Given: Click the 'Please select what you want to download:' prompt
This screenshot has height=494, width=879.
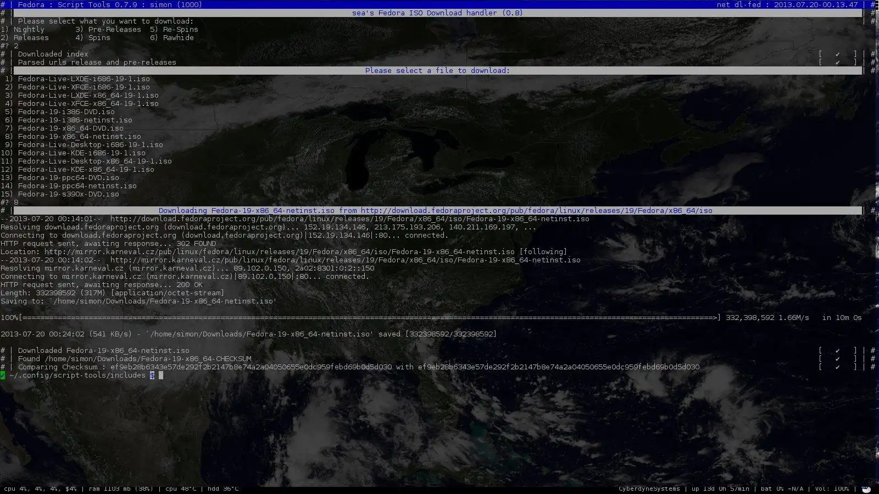Looking at the screenshot, I should [x=106, y=21].
